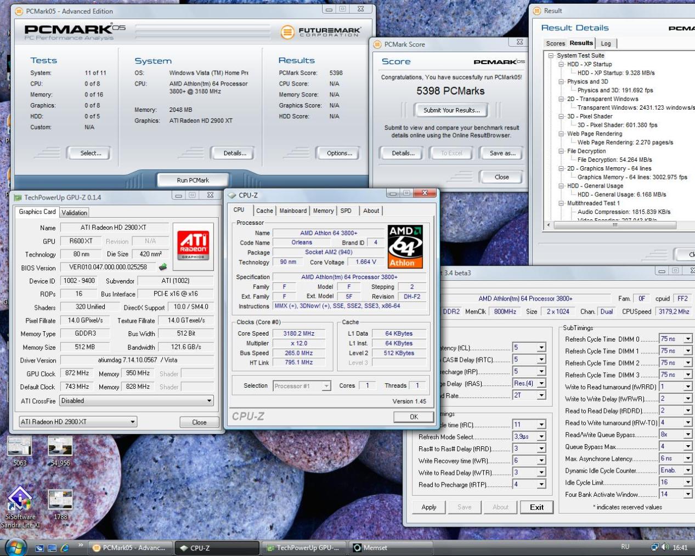Click the Core Speed value 3180.2 MHz
This screenshot has width=695, height=556.
click(x=299, y=333)
